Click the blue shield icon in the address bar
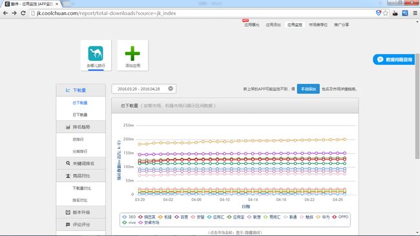This screenshot has width=420, height=236. coord(378,13)
